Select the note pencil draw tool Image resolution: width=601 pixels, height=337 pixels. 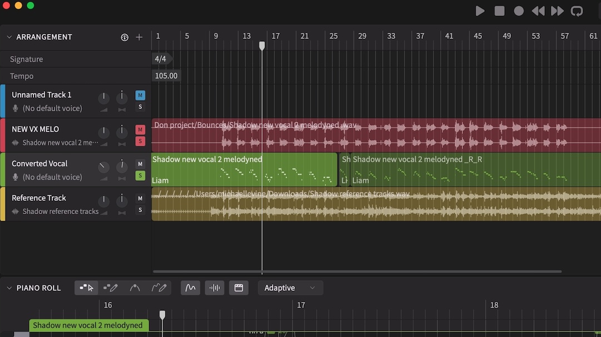pyautogui.click(x=110, y=288)
